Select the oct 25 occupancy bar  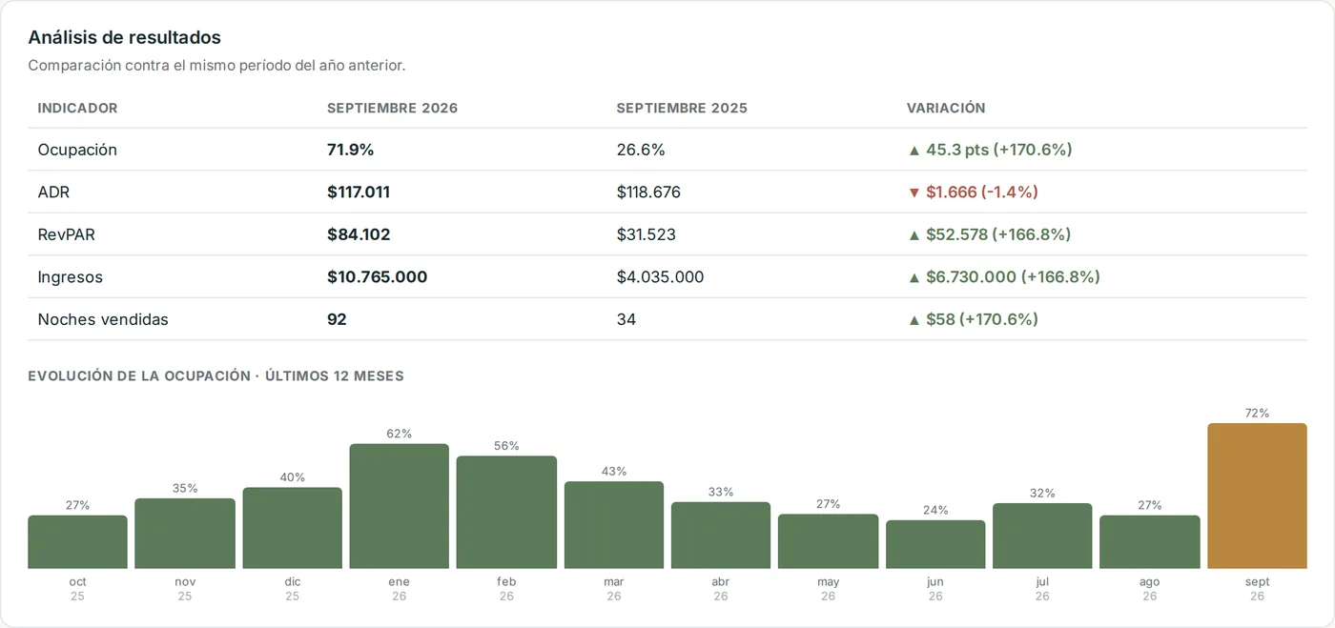77,542
